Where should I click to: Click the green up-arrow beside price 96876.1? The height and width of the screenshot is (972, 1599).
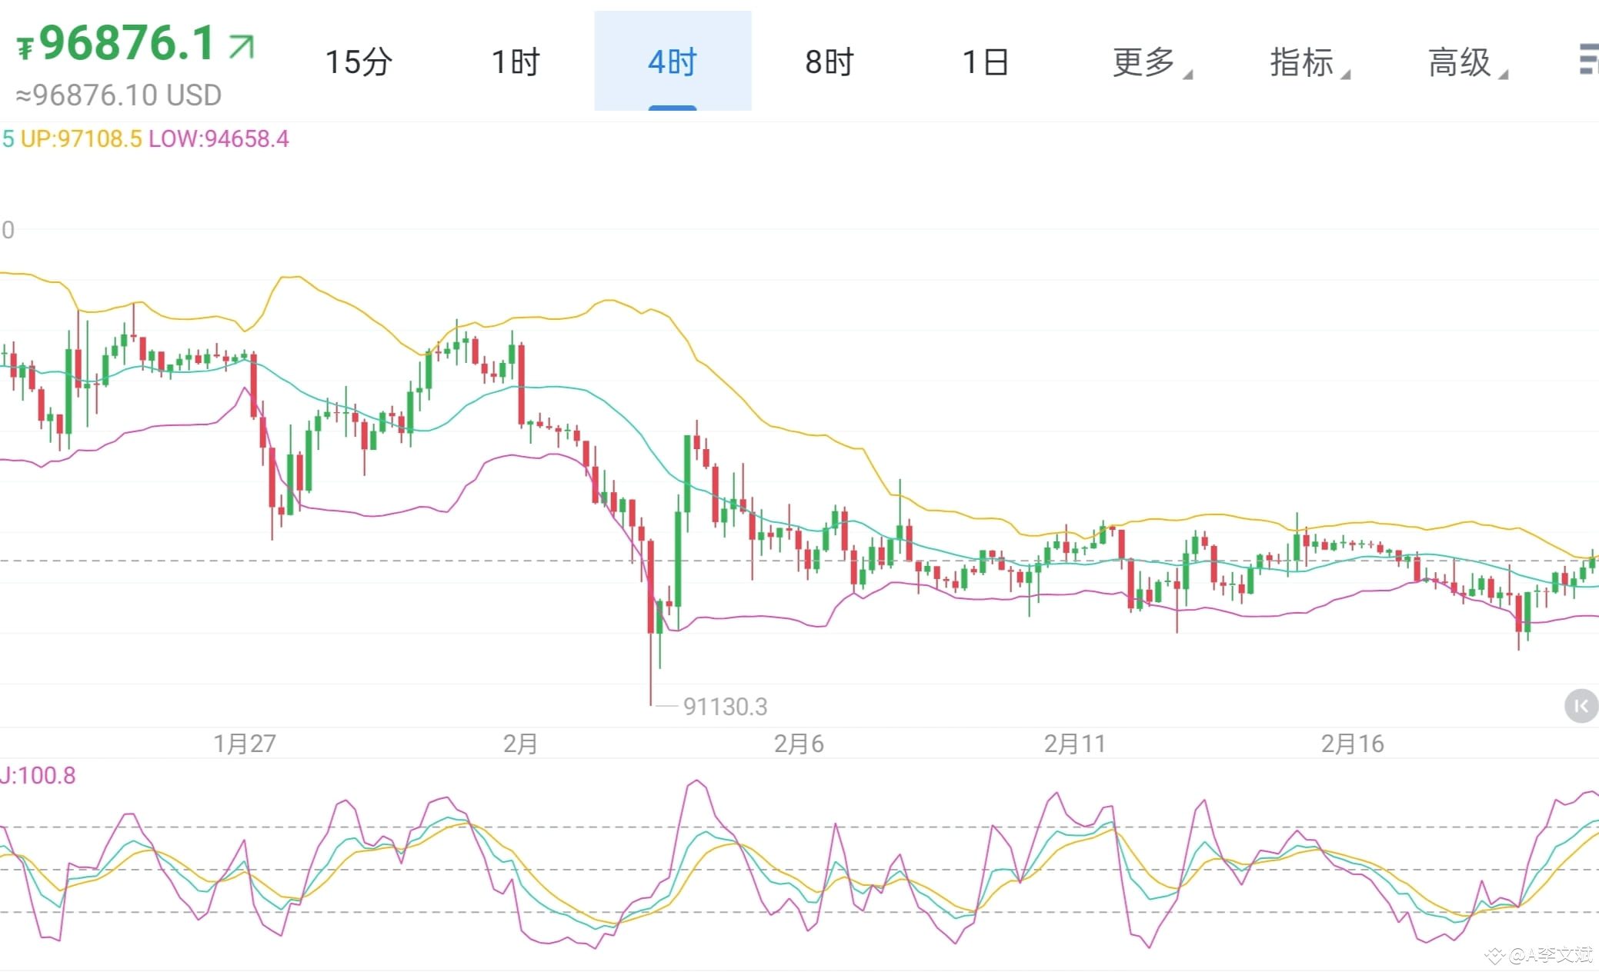[241, 46]
